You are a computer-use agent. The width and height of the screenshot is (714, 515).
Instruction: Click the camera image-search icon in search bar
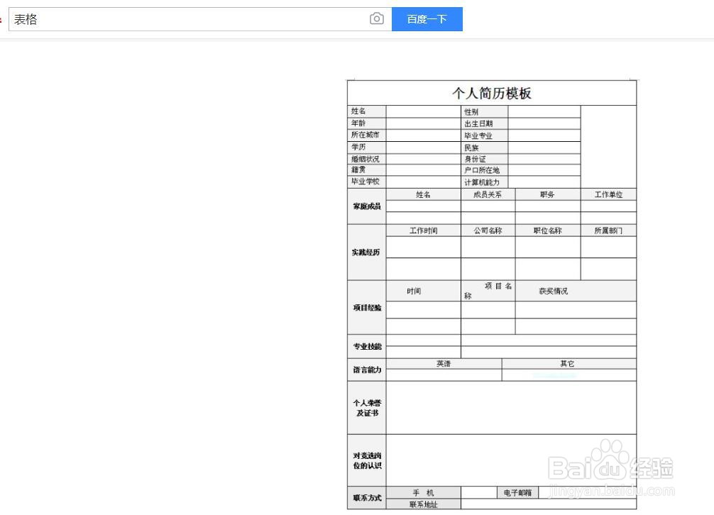pyautogui.click(x=377, y=18)
